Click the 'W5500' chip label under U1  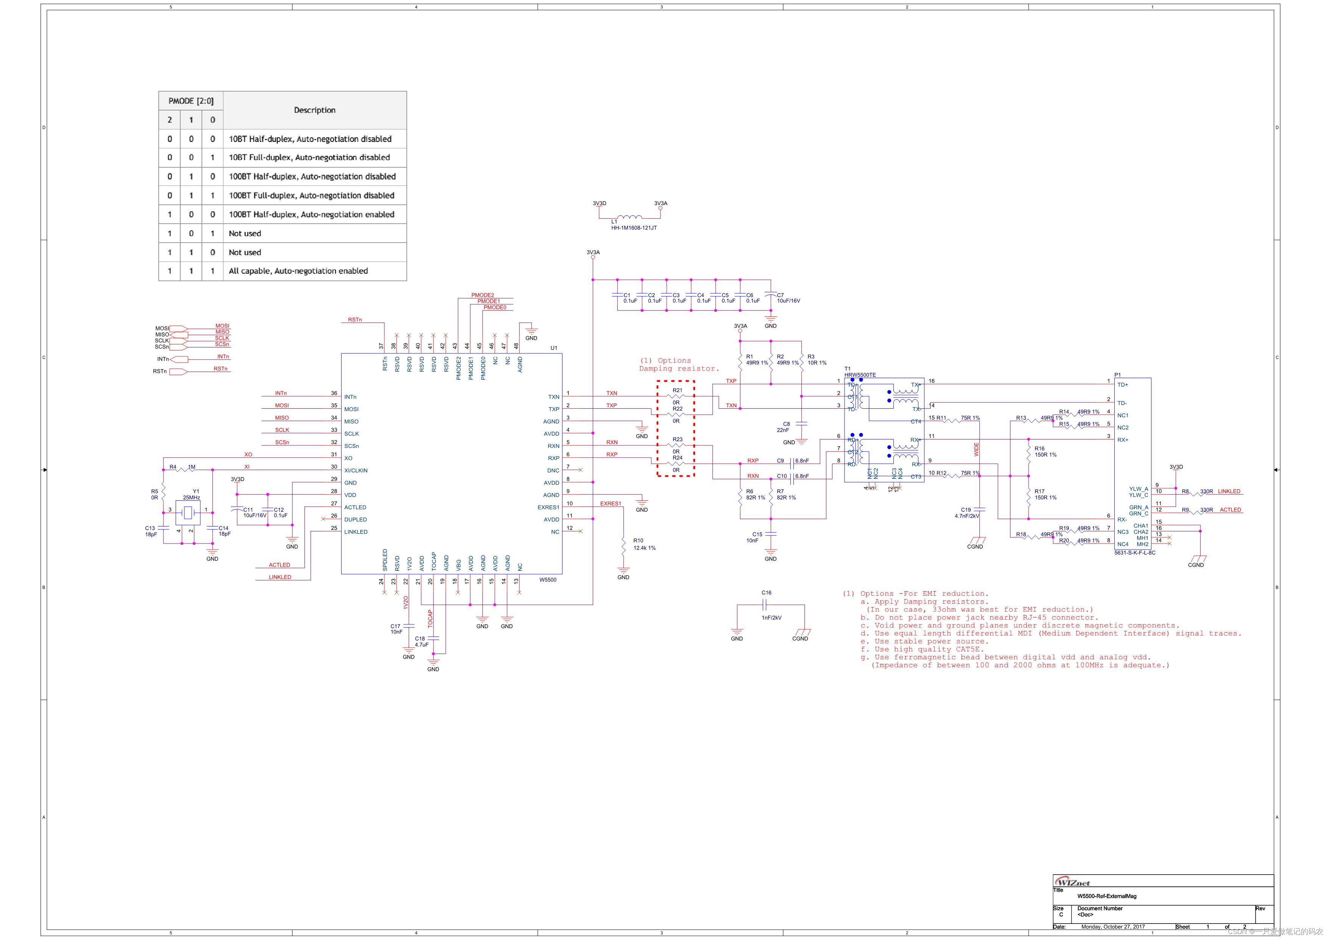(548, 580)
